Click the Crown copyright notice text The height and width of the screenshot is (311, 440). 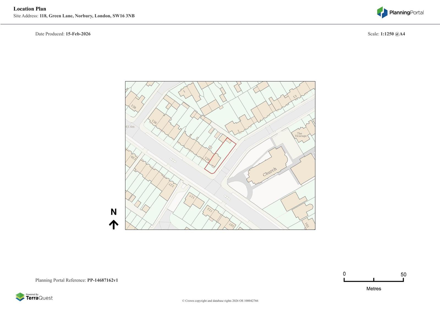[x=220, y=301]
